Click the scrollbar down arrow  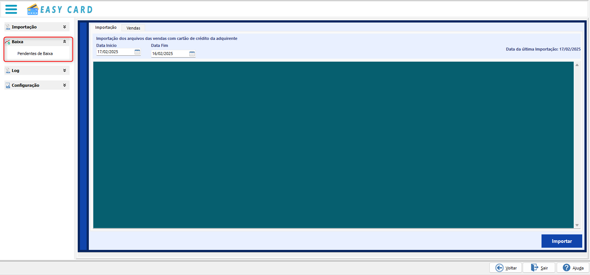[577, 225]
